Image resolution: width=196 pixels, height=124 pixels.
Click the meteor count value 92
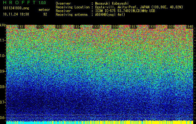(45, 14)
